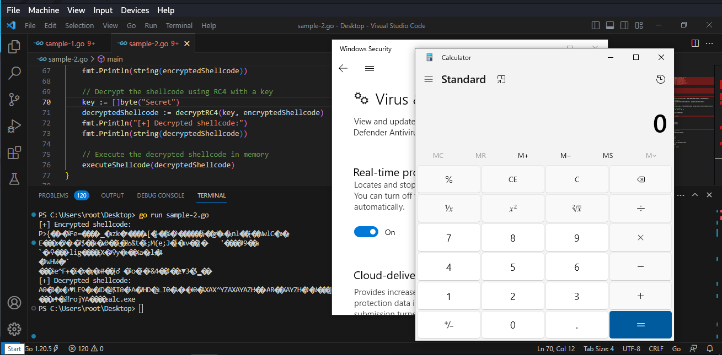
Task: Go back in the Windows Security window
Action: point(343,69)
